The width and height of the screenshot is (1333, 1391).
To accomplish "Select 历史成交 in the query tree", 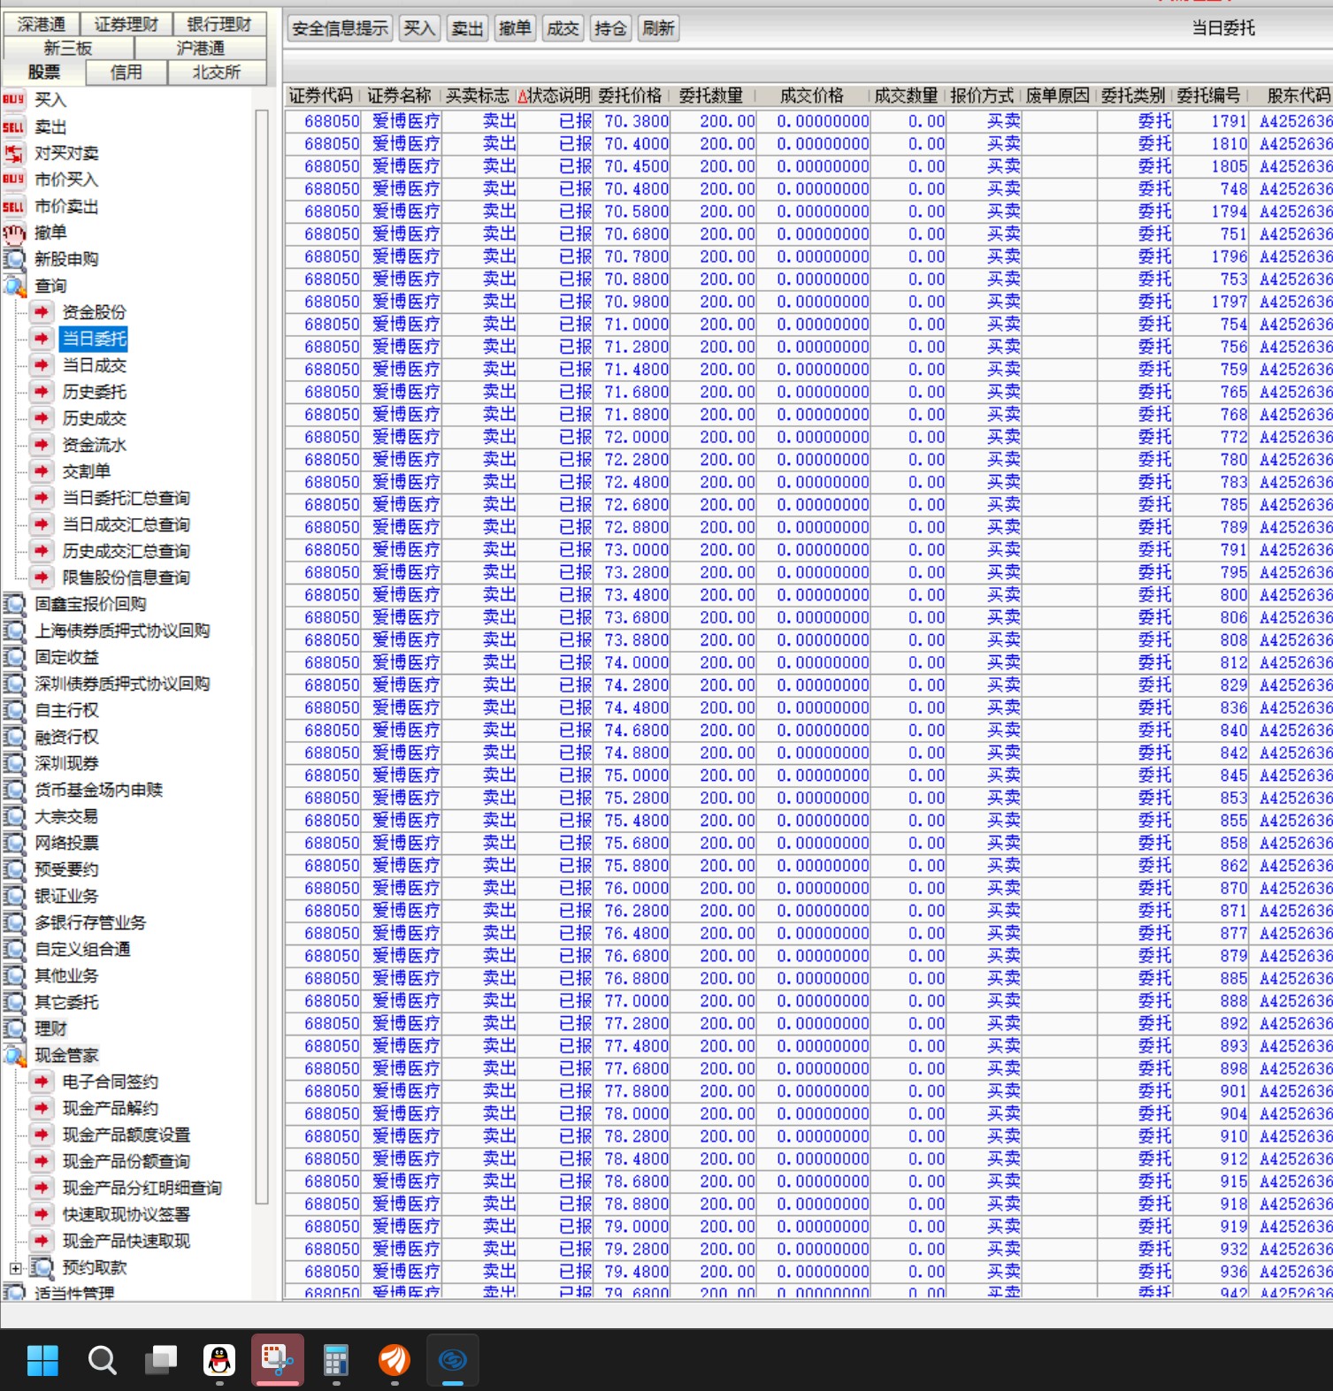I will click(x=95, y=418).
